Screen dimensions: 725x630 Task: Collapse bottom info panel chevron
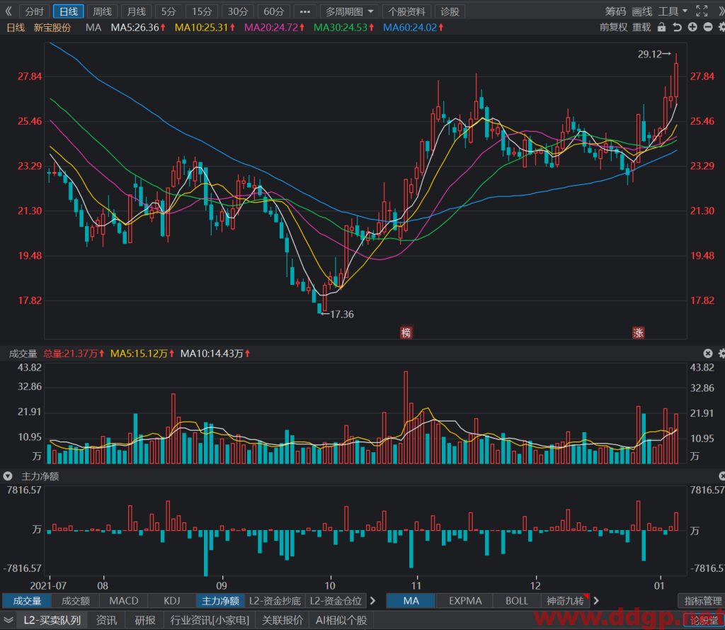8,620
